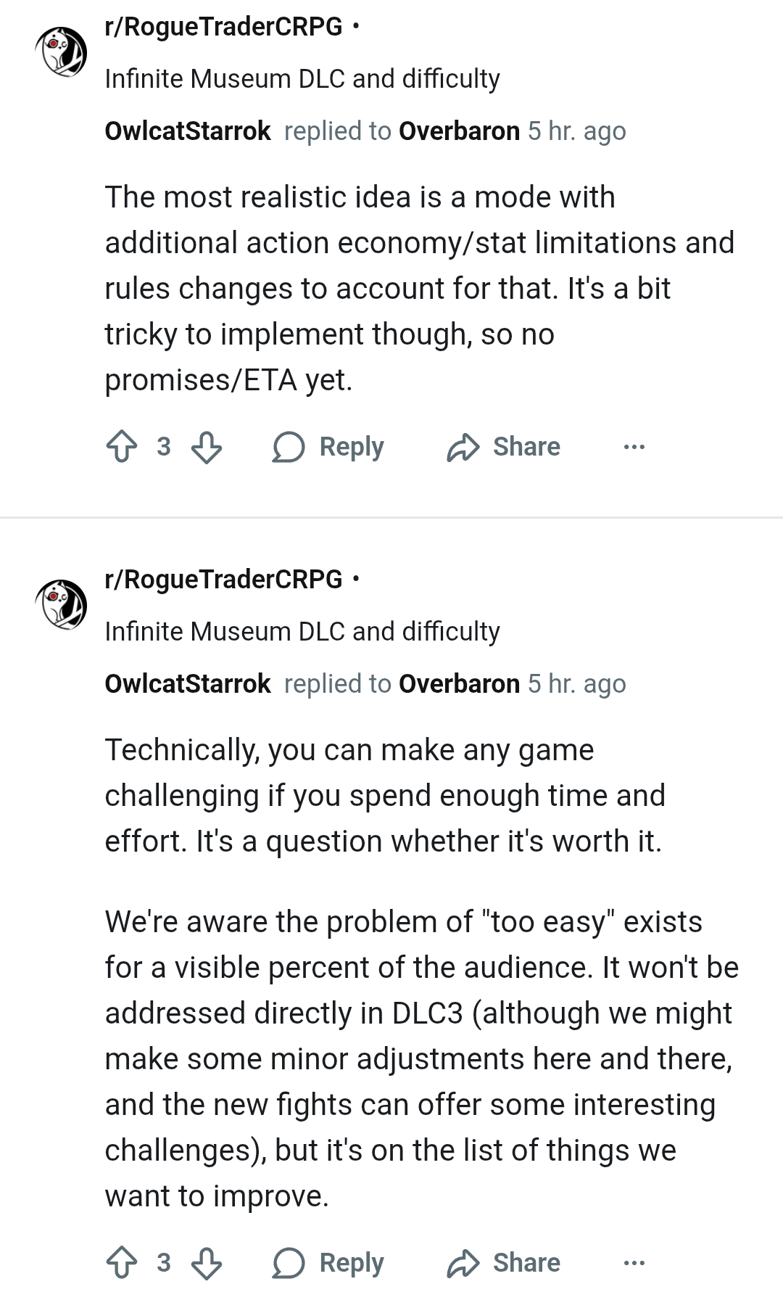This screenshot has width=783, height=1292.
Task: Upvote the first comment about action economy
Action: [x=122, y=447]
